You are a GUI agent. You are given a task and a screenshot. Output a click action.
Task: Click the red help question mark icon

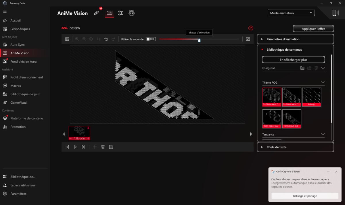coord(251,28)
